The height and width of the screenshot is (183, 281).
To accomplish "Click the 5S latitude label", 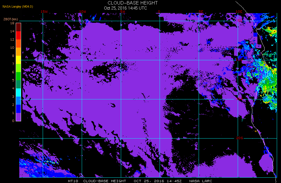I will tap(240, 21).
